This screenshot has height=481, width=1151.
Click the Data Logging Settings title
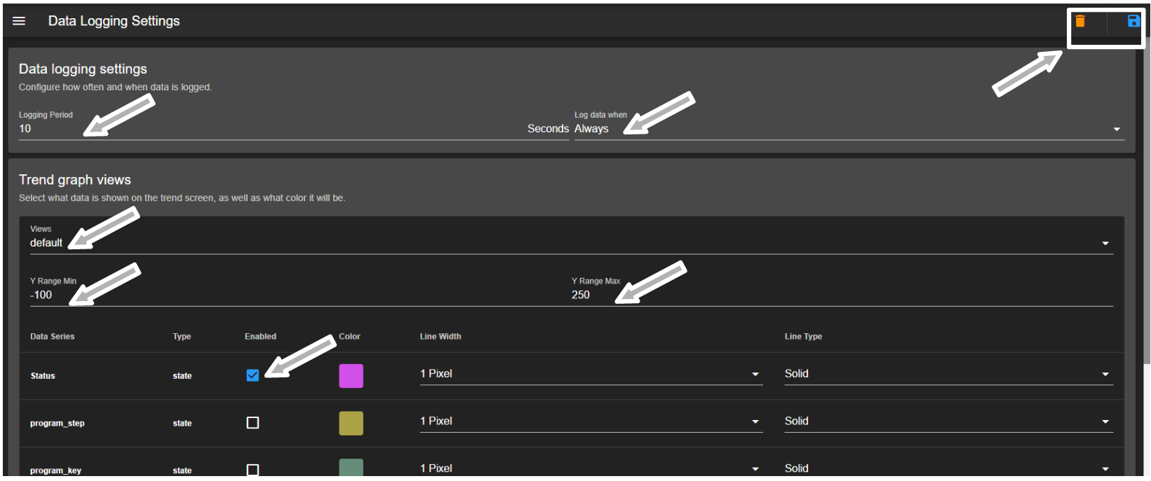tap(114, 21)
